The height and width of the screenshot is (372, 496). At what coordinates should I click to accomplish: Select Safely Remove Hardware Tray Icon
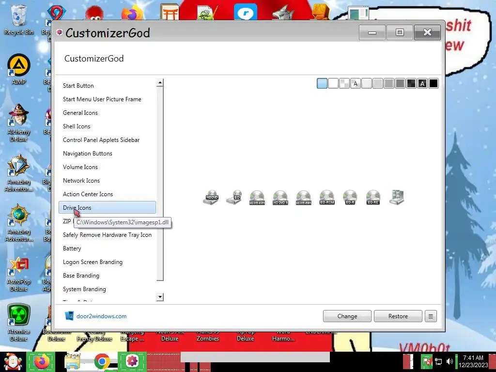(107, 235)
